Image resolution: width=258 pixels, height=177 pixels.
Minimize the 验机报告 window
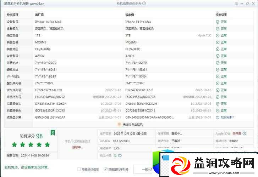pyautogui.click(x=242, y=4)
